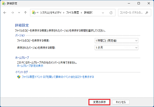Click the ホームグループ section label
154x107 pixels.
[x=22, y=58]
